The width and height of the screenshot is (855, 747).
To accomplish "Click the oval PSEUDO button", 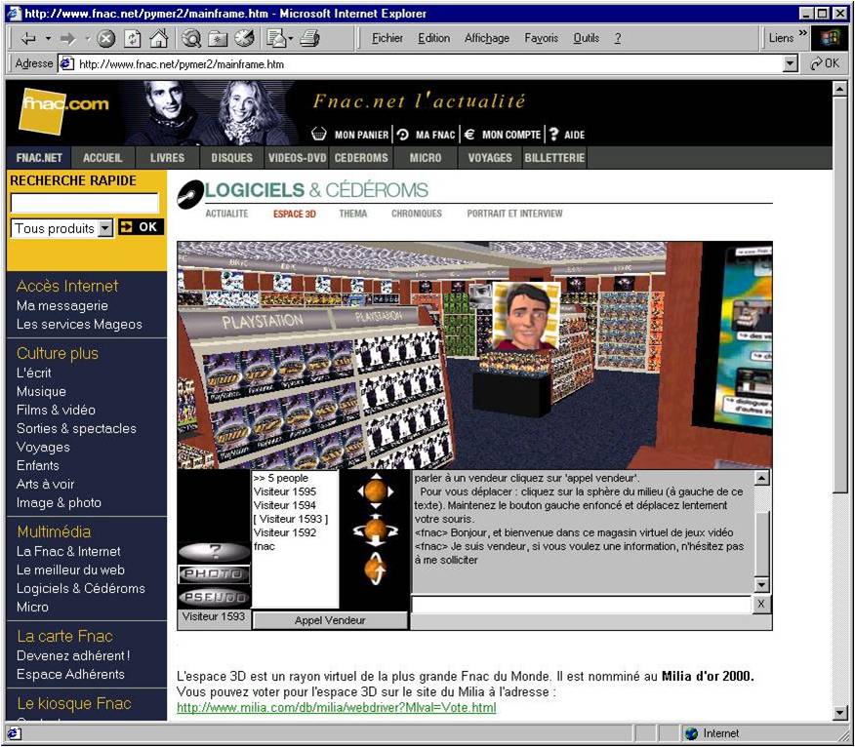I will (x=215, y=597).
